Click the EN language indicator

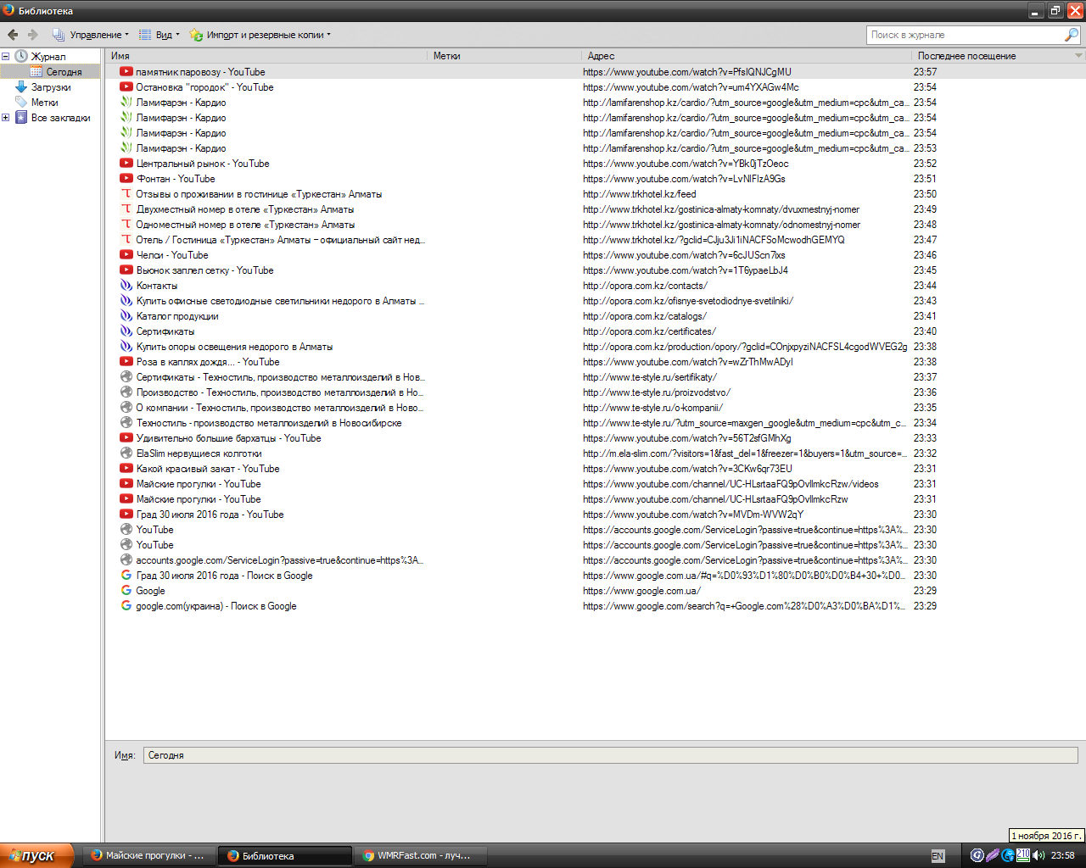pos(938,856)
